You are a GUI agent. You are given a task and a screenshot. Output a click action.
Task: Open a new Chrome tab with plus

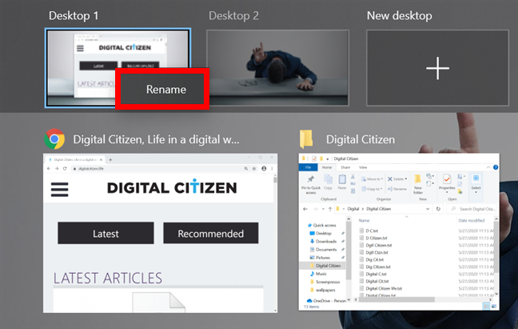110,160
